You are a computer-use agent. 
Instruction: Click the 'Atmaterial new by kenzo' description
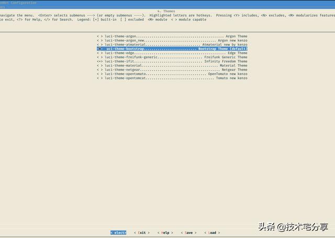(225, 44)
